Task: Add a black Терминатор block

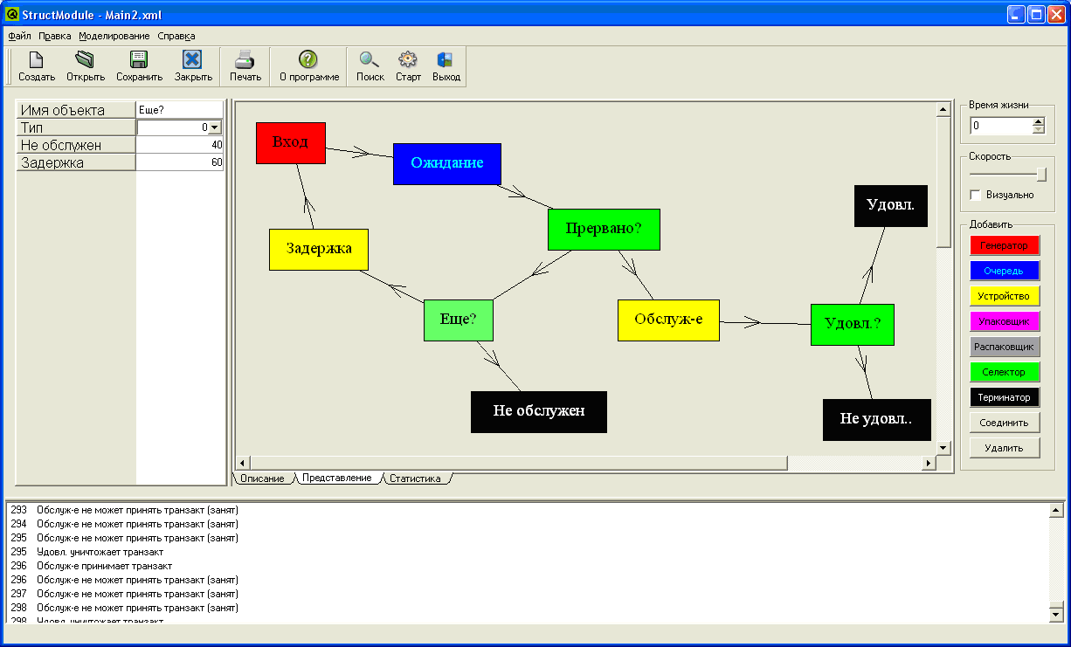Action: tap(1005, 398)
